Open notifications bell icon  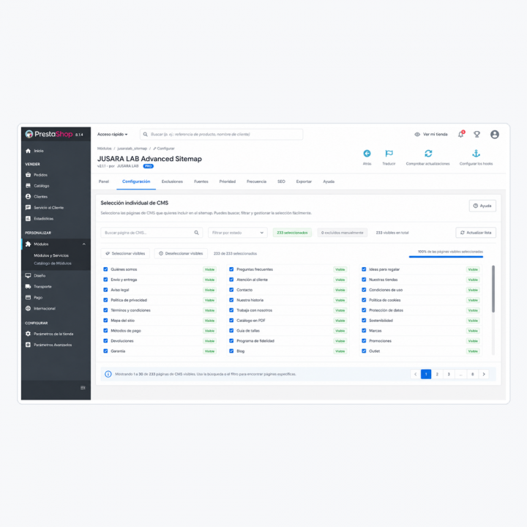(461, 135)
